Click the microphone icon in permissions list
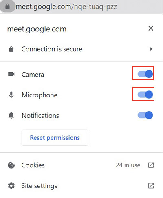 click(11, 95)
